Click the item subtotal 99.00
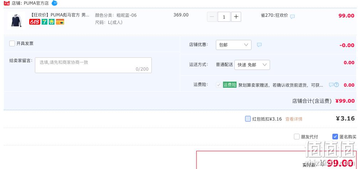Screen dimensions: 358x169 pyautogui.click(x=346, y=16)
